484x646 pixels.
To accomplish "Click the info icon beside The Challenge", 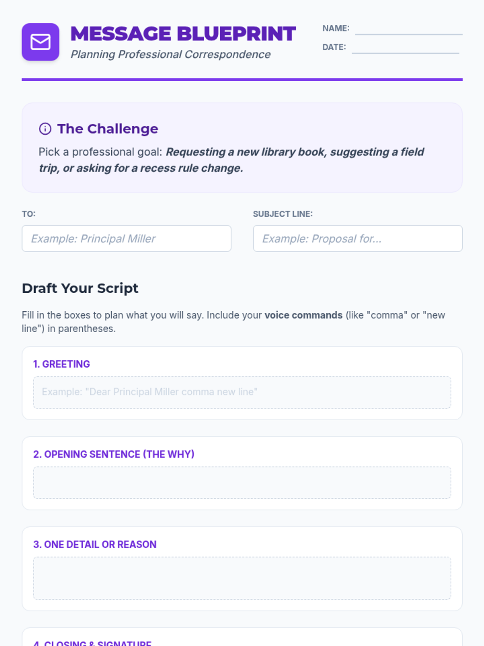I will (x=45, y=129).
